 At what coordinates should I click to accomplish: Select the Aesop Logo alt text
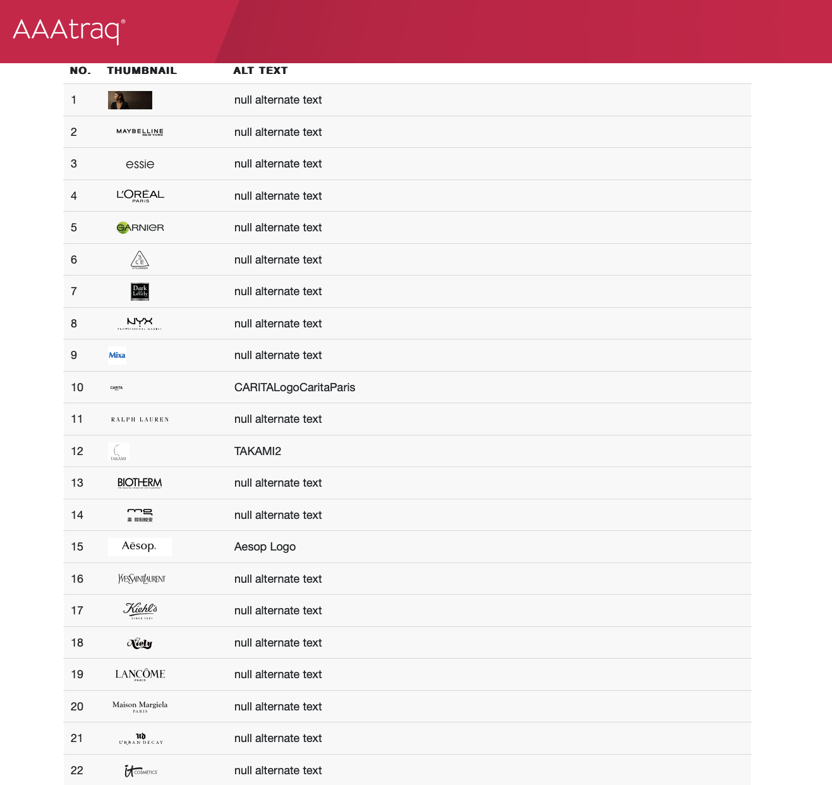click(x=265, y=547)
